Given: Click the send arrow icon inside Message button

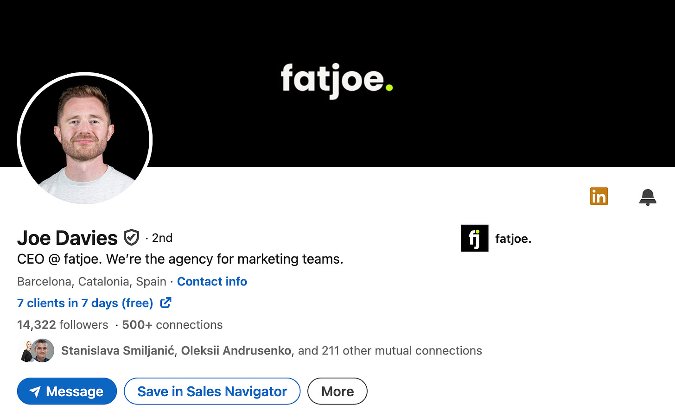Looking at the screenshot, I should tap(36, 392).
